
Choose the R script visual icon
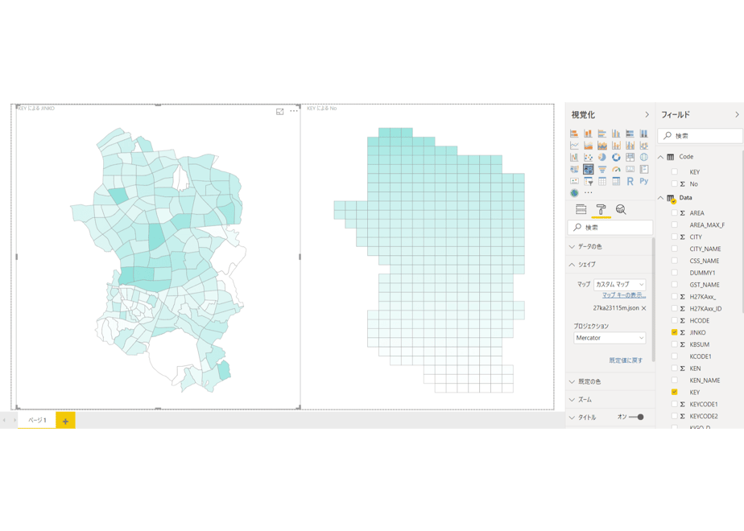click(x=630, y=181)
